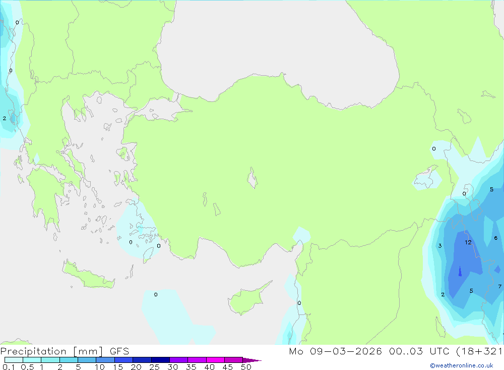The width and height of the screenshot is (504, 370).
Task: Click legend scale label '25'
Action: pyautogui.click(x=154, y=367)
